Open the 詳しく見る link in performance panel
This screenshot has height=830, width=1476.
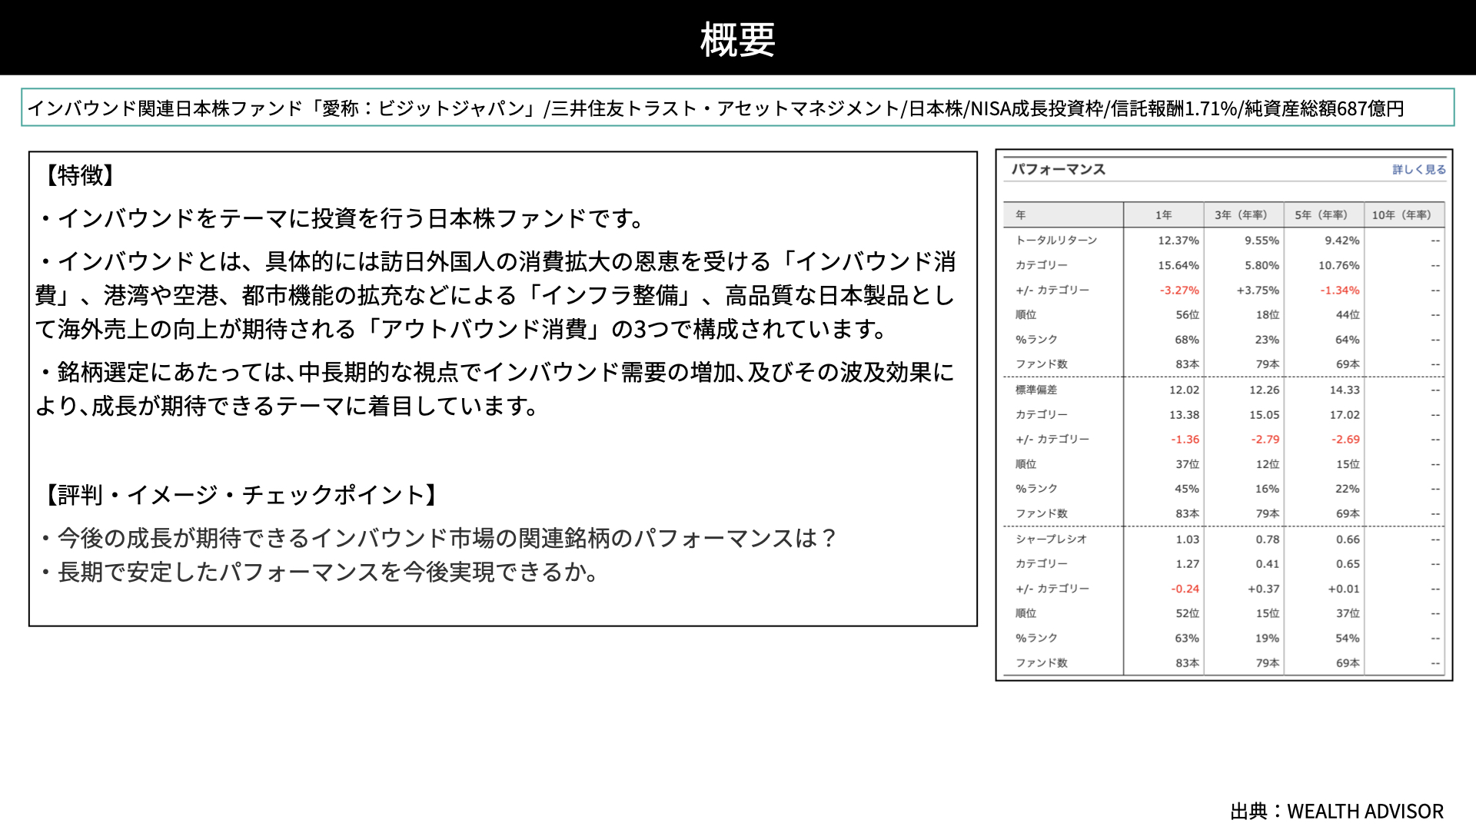point(1418,170)
